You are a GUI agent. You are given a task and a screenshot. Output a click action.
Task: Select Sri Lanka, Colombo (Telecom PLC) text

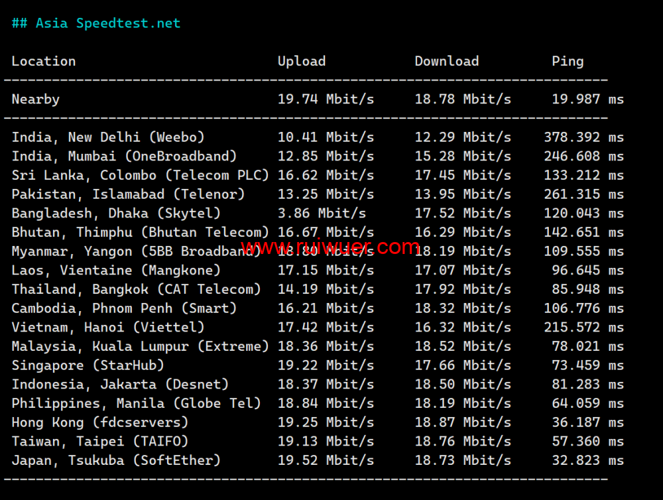tap(140, 176)
